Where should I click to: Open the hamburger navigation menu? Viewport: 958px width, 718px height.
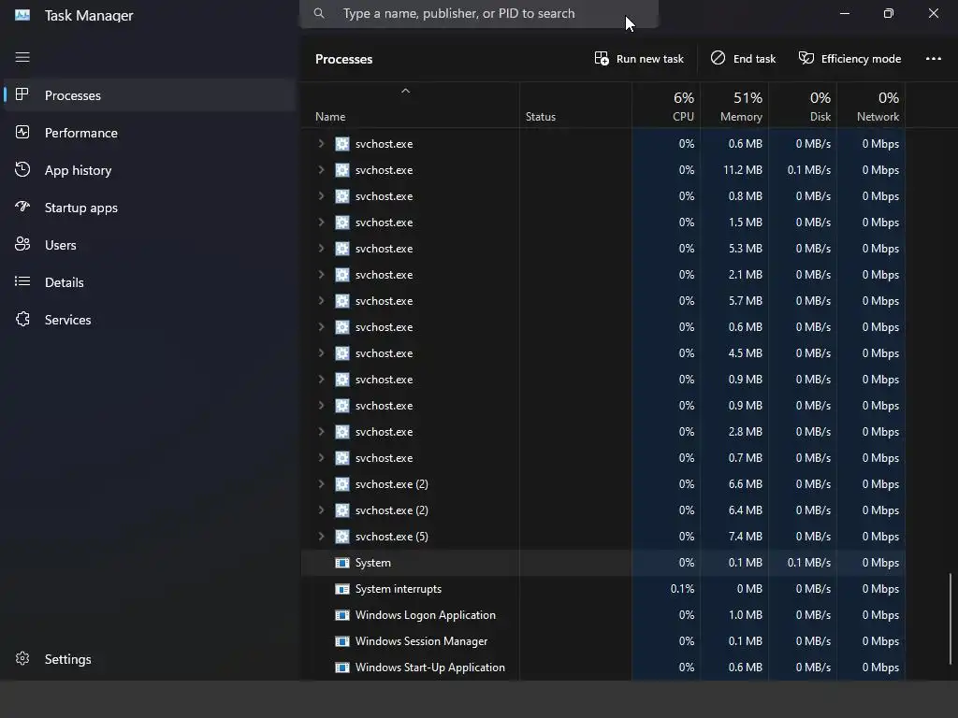[22, 57]
